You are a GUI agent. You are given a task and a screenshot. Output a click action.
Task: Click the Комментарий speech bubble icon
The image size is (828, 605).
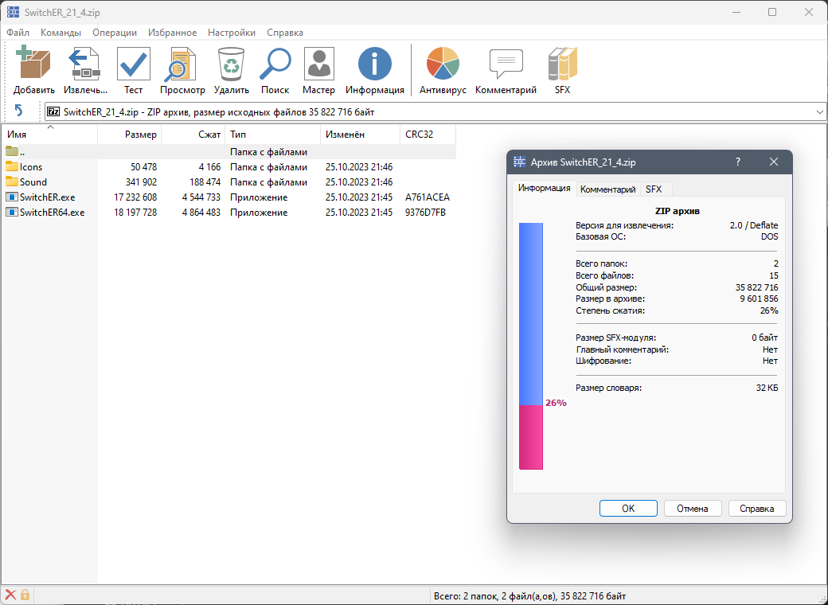coord(506,64)
